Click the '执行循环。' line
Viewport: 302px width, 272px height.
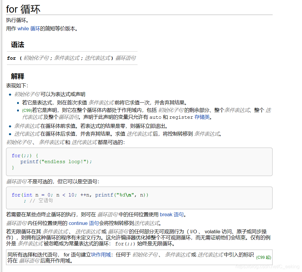(17, 20)
